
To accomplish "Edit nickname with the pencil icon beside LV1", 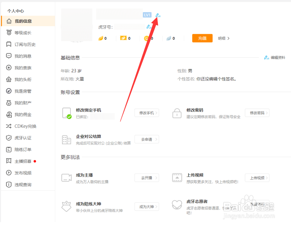I will [x=158, y=15].
